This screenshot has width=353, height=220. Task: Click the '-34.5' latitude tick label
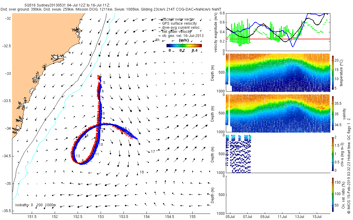point(6,156)
